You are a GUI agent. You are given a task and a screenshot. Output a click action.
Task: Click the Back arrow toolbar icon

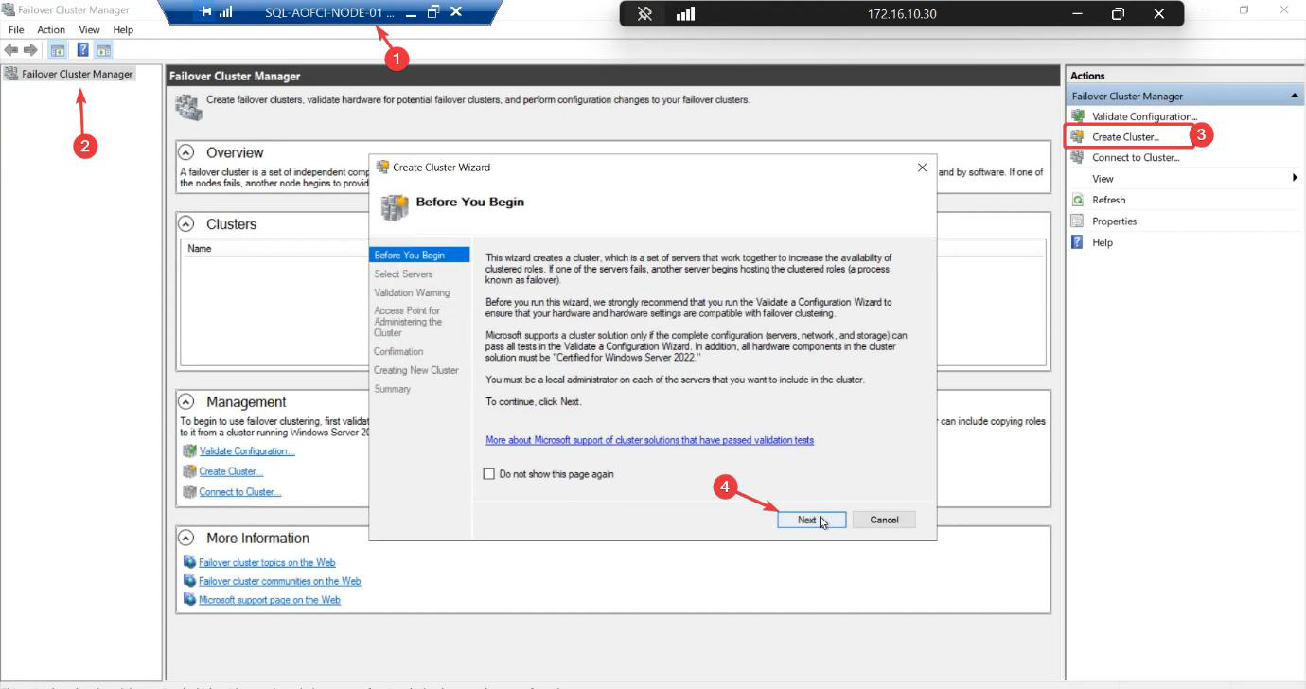pyautogui.click(x=11, y=50)
